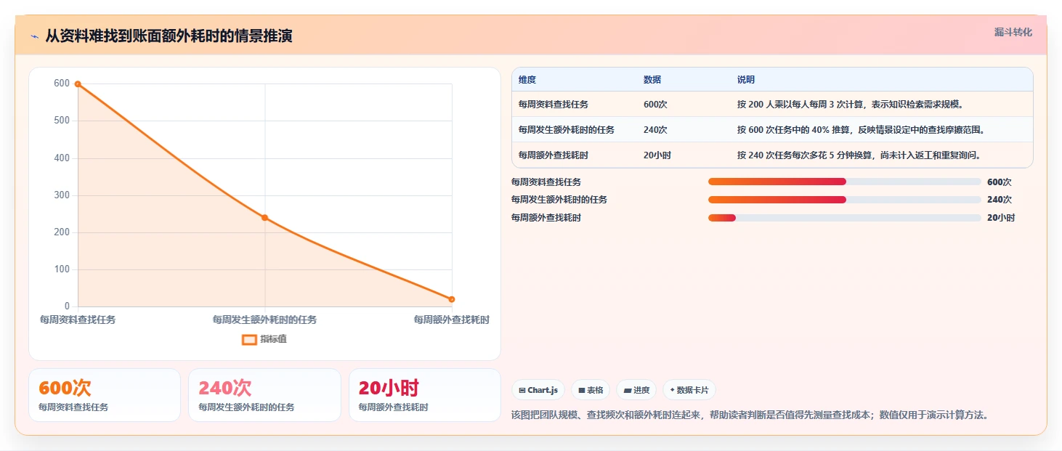Open the red 20小时 stat card
1062x451 pixels.
tap(425, 395)
